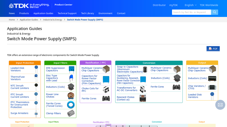This screenshot has height=127, width=227.
Task: Click the Power Line Chokes image
Action: pyautogui.click(x=71, y=96)
